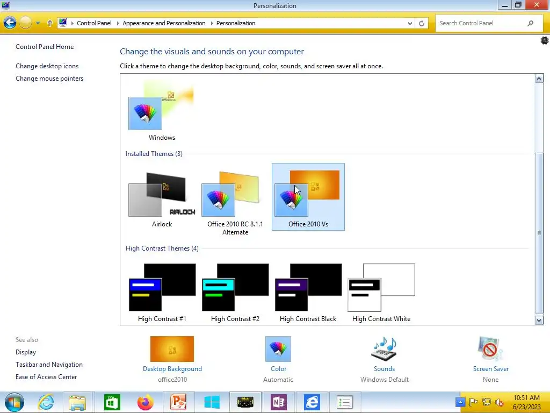Launch Internet Explorer from the taskbar
Viewport: 550px width, 413px height.
point(46,402)
